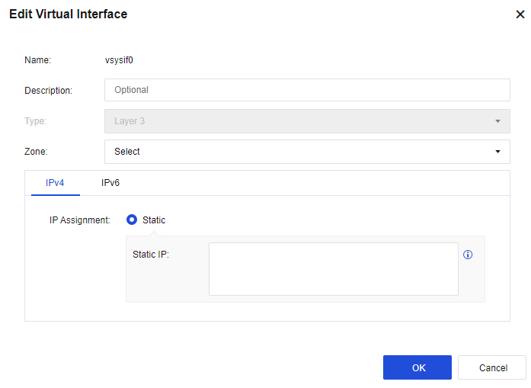This screenshot has height=388, width=531.
Task: Click the Type dropdown arrow
Action: coord(497,121)
